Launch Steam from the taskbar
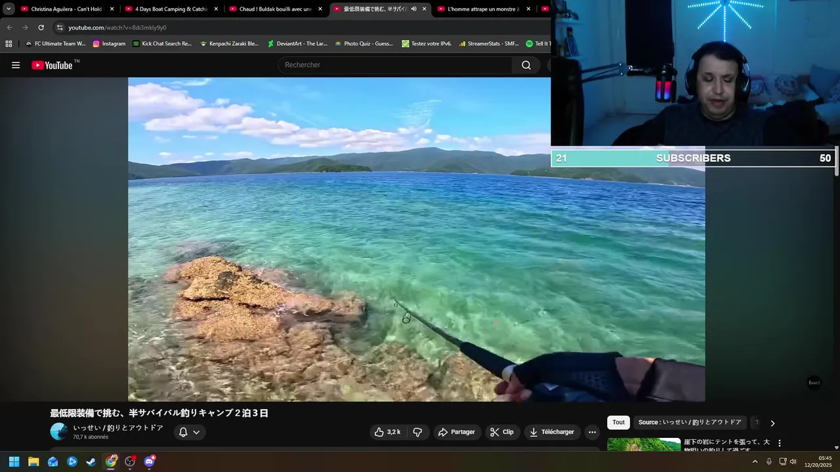 pos(91,462)
